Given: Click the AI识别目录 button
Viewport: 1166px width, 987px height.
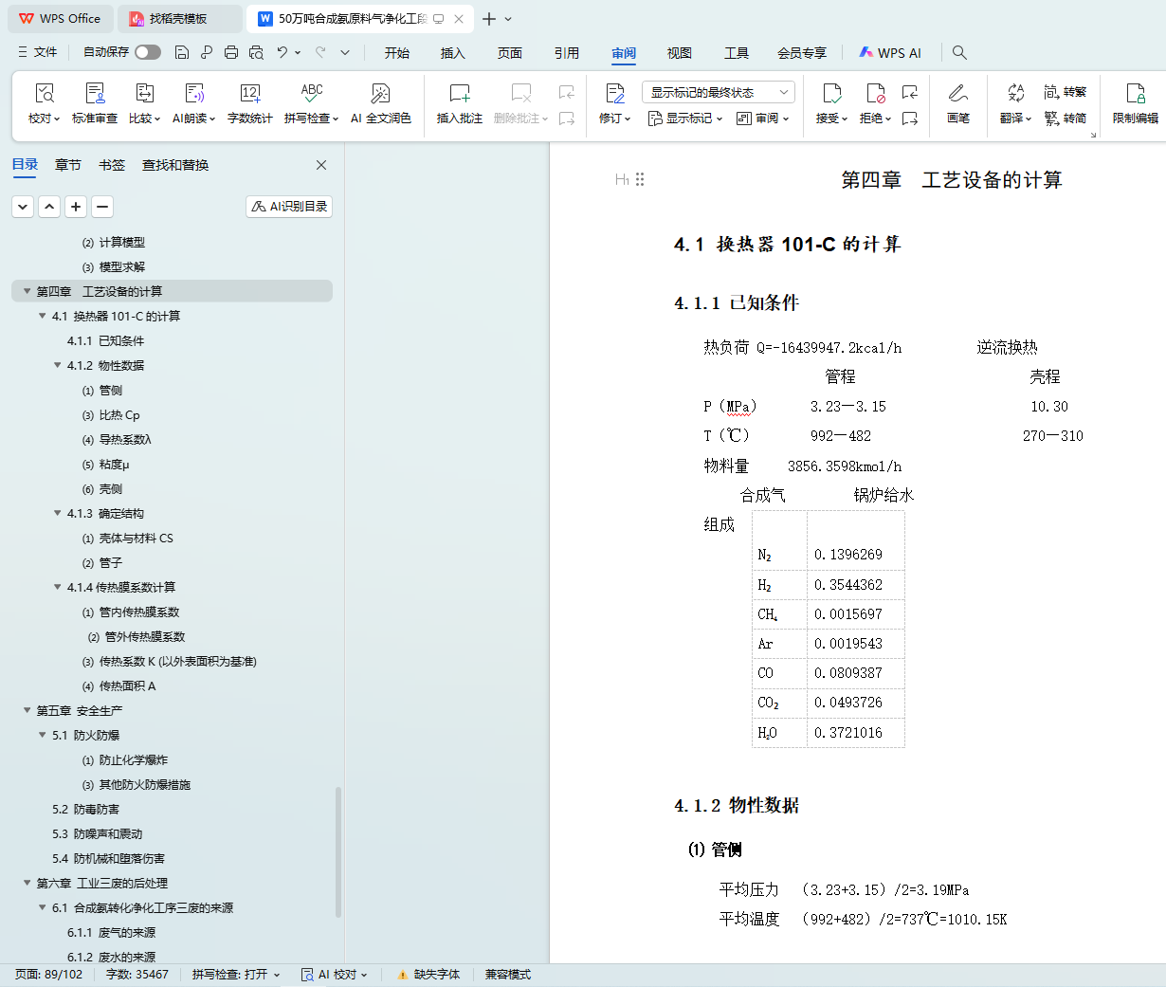Looking at the screenshot, I should 289,207.
